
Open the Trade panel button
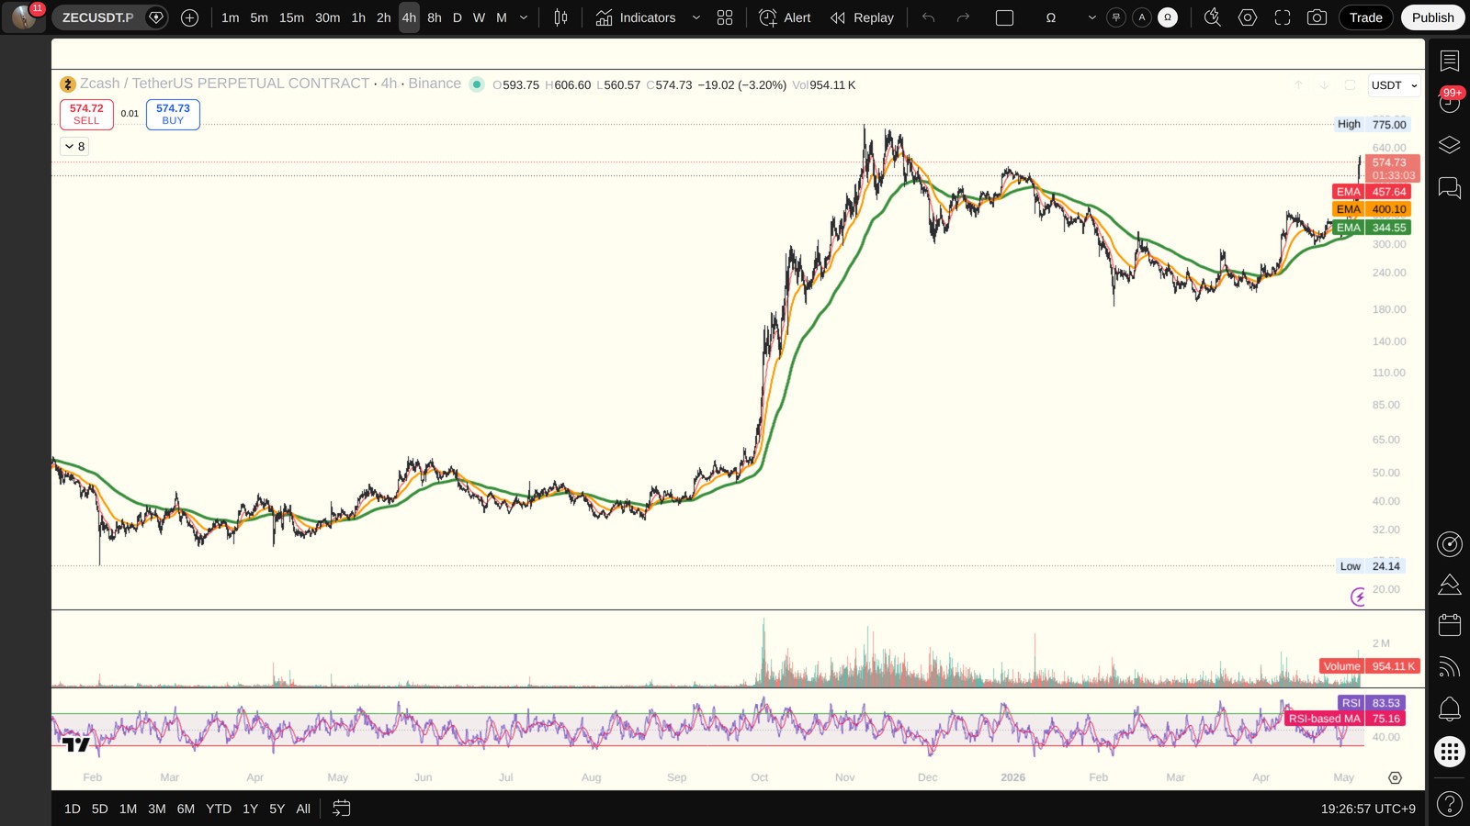click(1366, 17)
